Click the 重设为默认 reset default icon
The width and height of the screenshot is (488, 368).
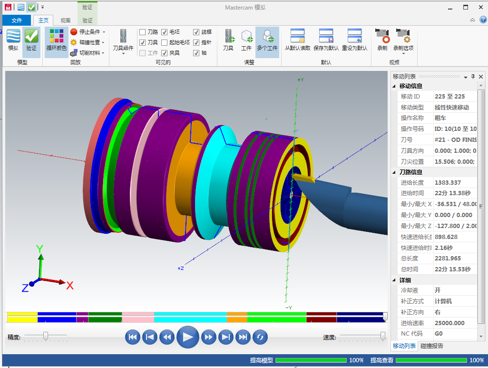point(355,40)
